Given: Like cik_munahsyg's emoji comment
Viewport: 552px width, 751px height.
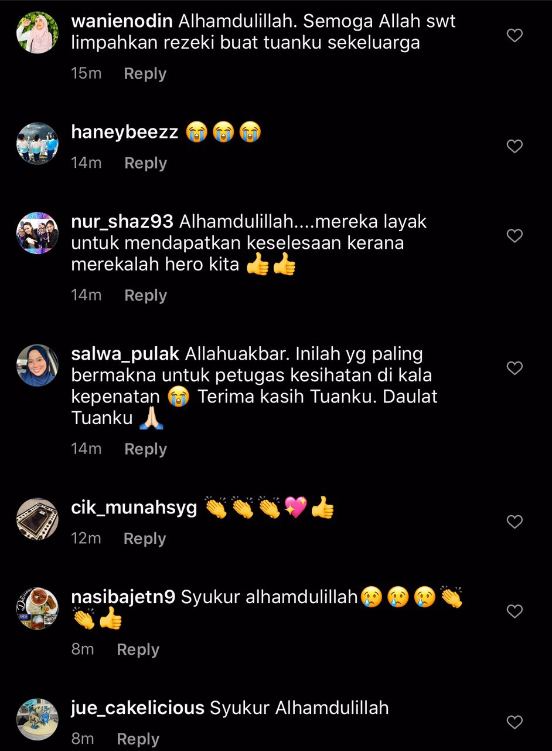Looking at the screenshot, I should coord(514,522).
